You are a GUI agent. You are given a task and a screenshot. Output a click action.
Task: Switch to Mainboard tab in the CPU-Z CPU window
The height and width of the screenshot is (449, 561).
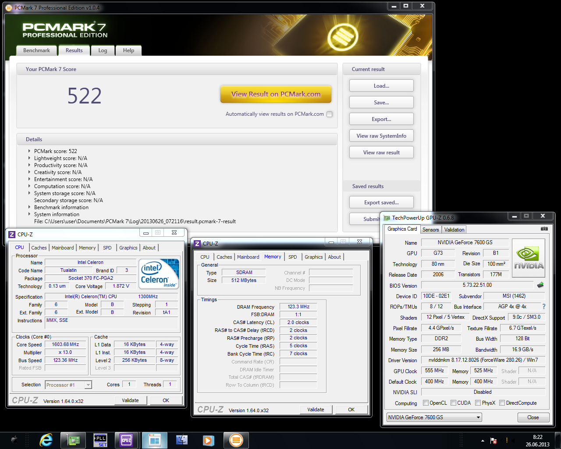(63, 248)
